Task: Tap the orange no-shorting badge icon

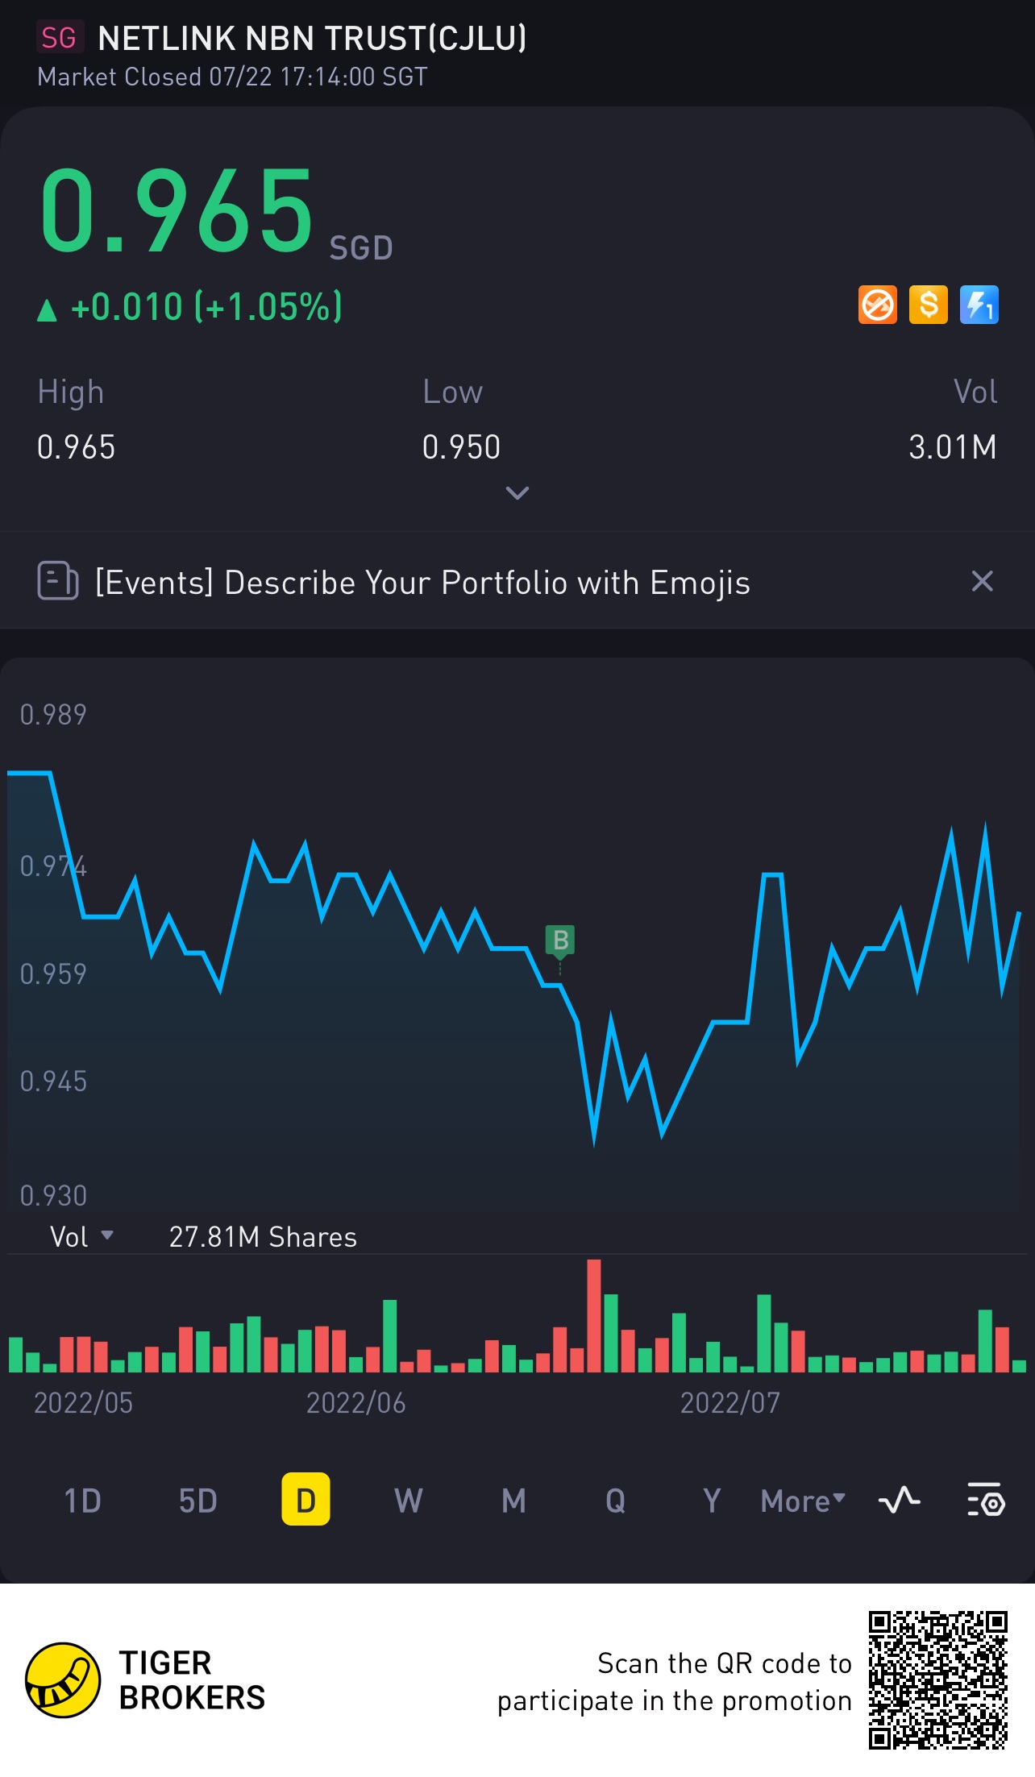Action: point(877,305)
